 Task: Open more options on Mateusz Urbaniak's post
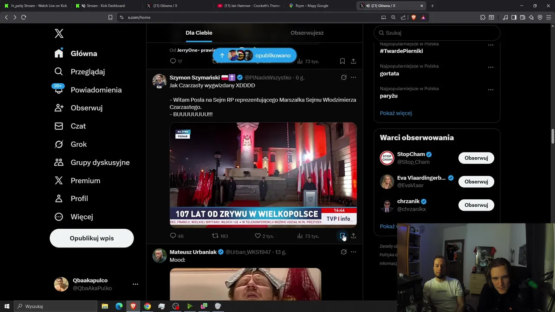pos(353,252)
